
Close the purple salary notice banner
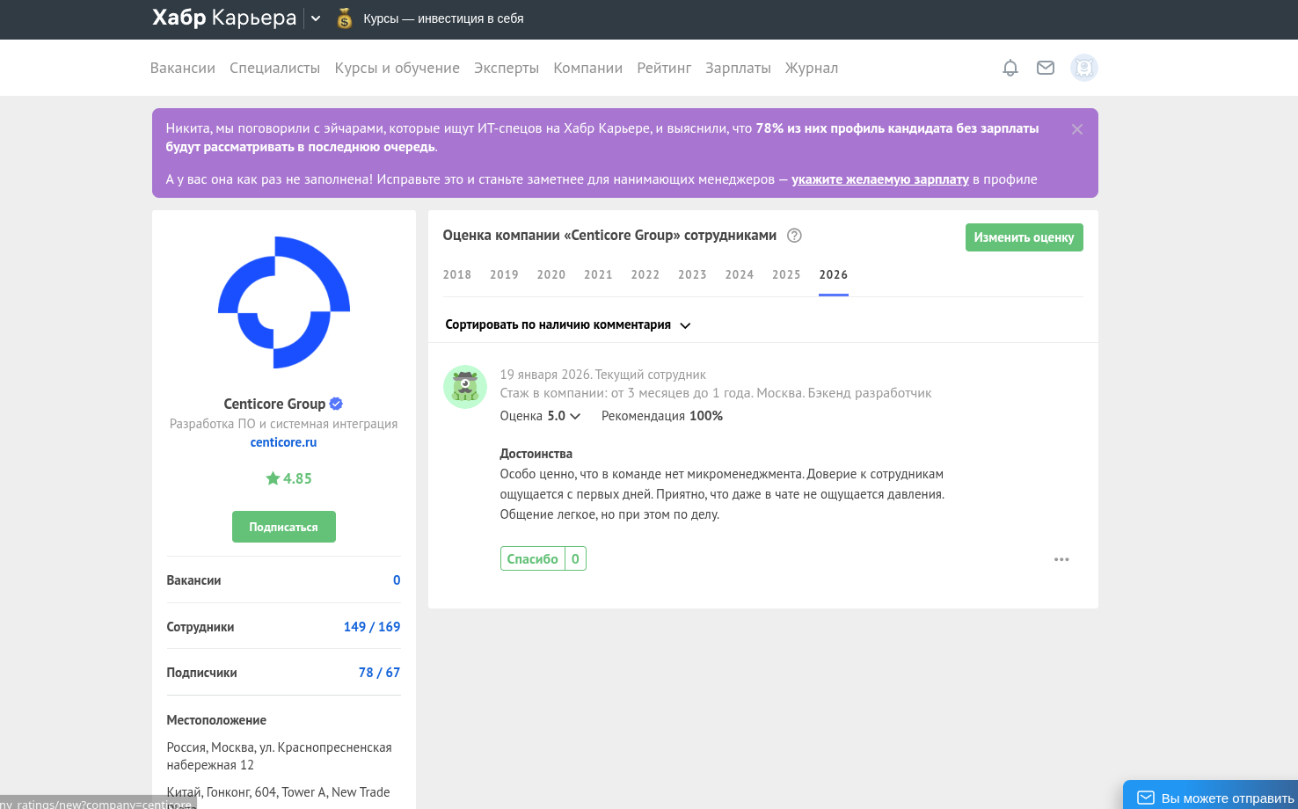pos(1077,129)
